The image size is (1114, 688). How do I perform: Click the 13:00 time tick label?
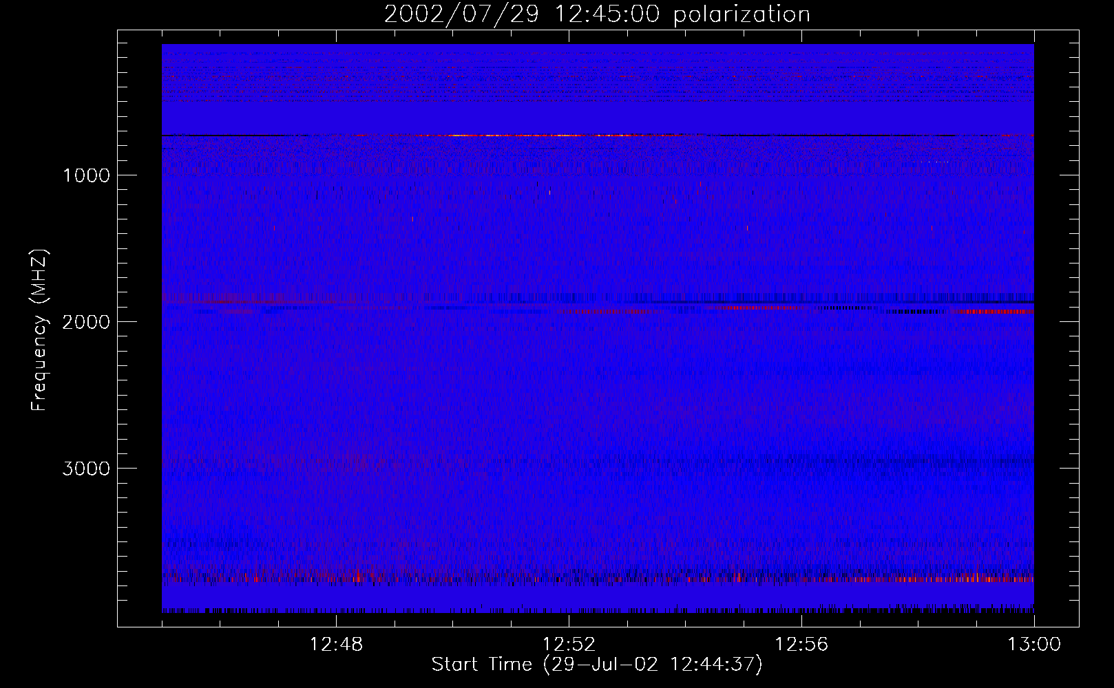1034,645
